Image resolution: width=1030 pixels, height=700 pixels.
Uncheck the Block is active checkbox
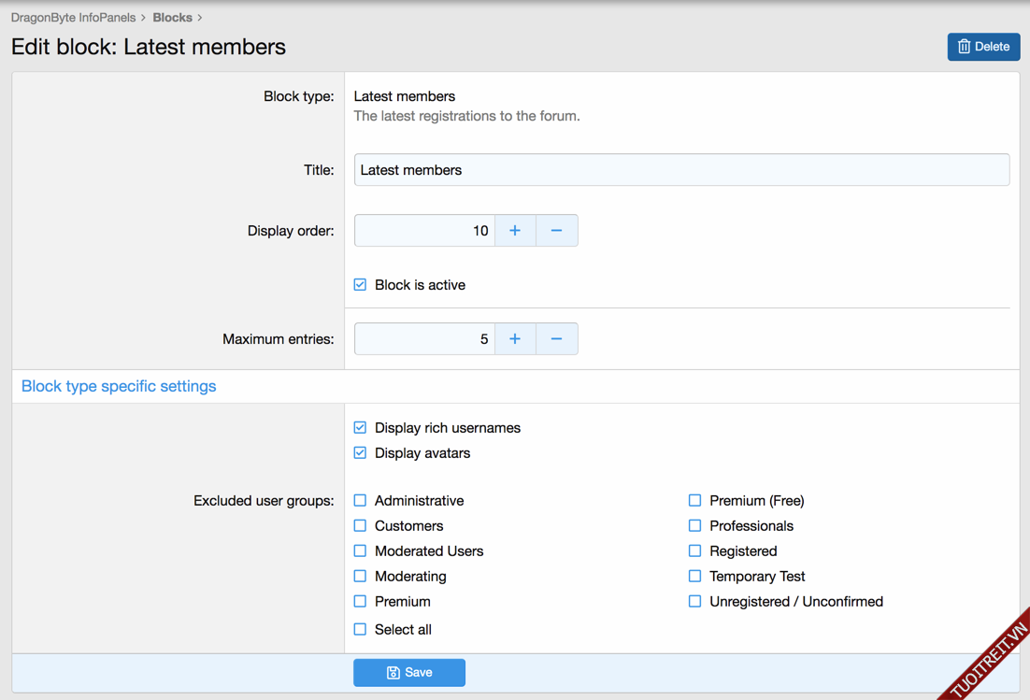tap(361, 285)
